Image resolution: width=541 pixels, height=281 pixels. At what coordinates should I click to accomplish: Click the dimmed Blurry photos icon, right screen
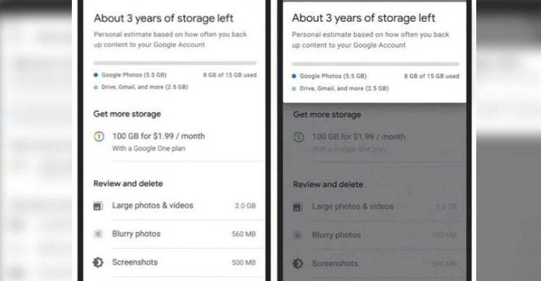[298, 235]
